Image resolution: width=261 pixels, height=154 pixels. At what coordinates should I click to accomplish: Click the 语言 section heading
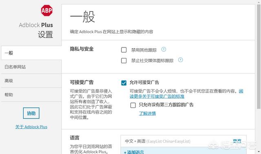(x=75, y=138)
